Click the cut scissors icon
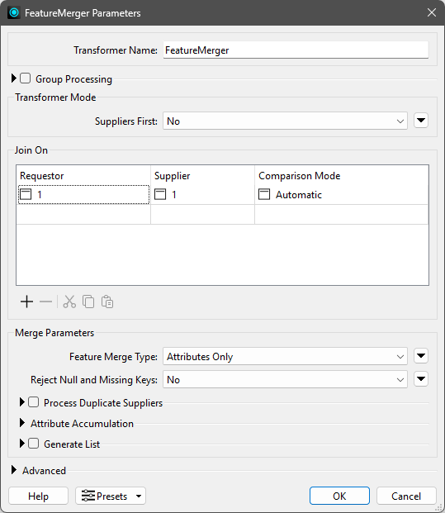 coord(69,302)
